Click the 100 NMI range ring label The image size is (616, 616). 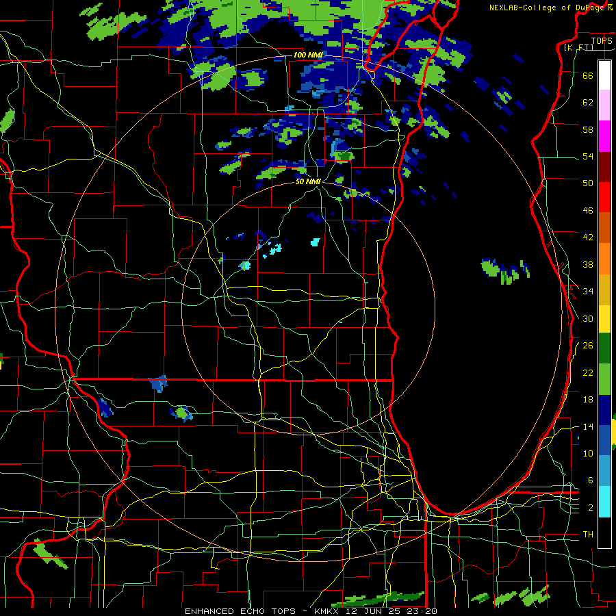pyautogui.click(x=308, y=55)
